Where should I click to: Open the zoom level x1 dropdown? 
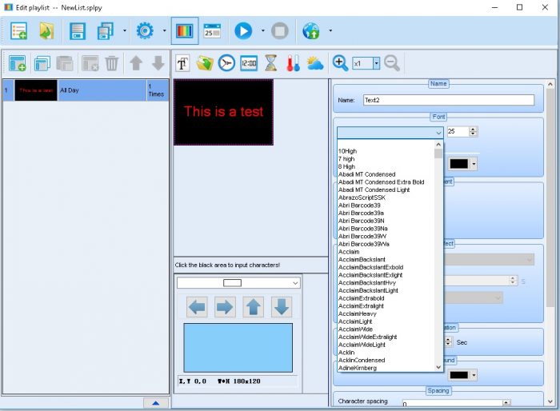(x=376, y=63)
